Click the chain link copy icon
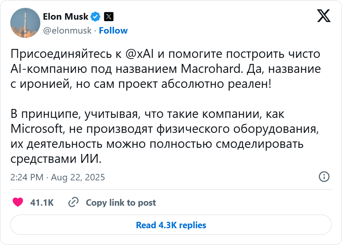This screenshot has height=245, width=342. point(73,202)
